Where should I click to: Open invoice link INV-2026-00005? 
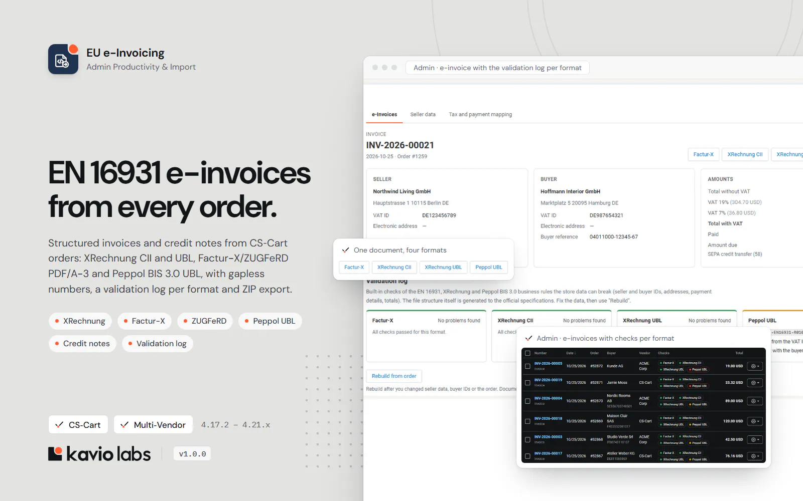[548, 363]
